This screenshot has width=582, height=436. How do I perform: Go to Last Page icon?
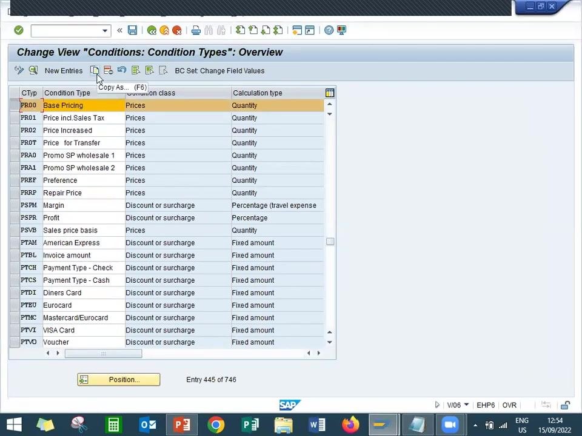pos(278,30)
